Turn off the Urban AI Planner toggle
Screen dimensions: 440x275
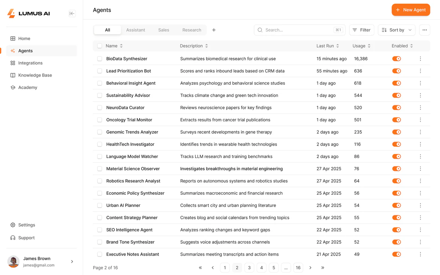pos(396,205)
